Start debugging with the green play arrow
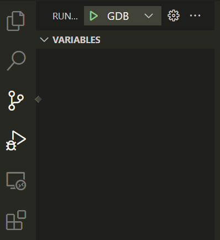 (x=94, y=16)
